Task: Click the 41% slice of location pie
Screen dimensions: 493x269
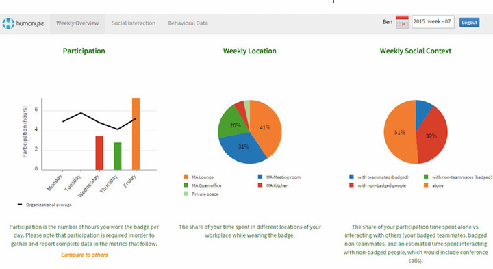Action: [x=266, y=127]
